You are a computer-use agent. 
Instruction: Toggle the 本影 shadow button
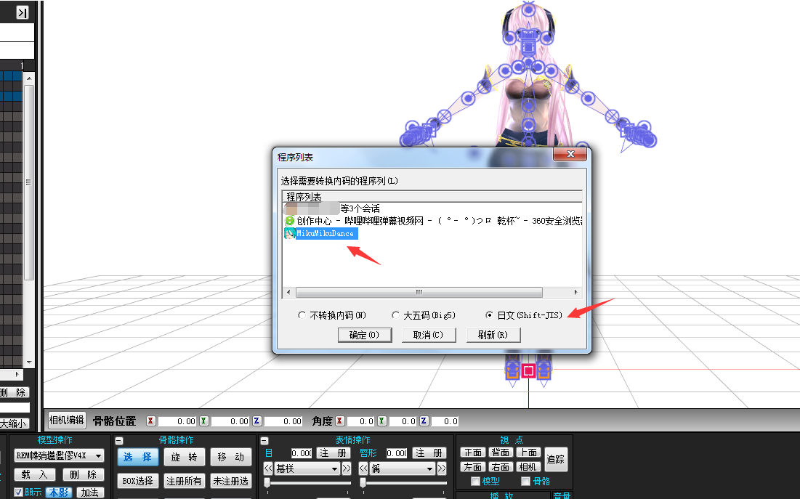59,492
